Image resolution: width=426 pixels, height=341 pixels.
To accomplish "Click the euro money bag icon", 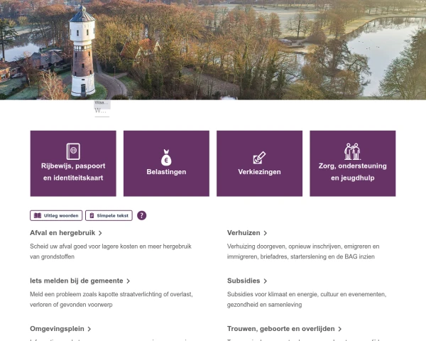I will tap(166, 158).
